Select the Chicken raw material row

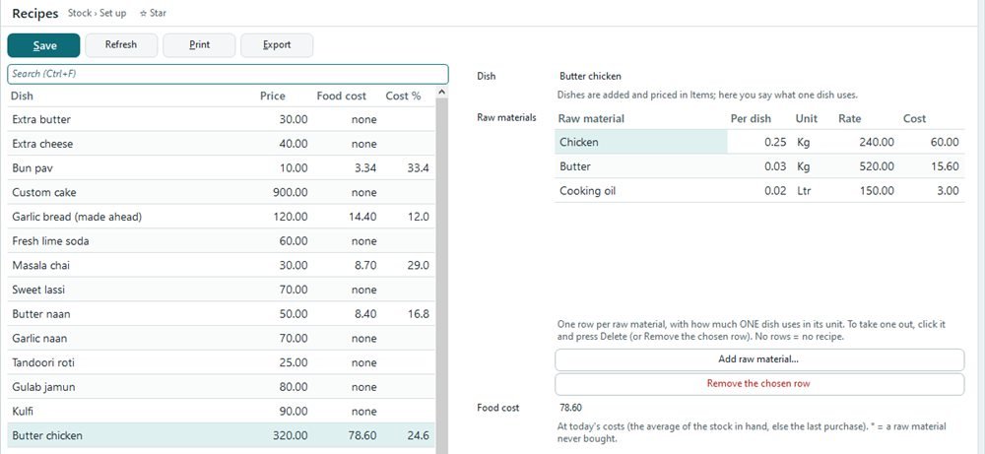[759, 142]
